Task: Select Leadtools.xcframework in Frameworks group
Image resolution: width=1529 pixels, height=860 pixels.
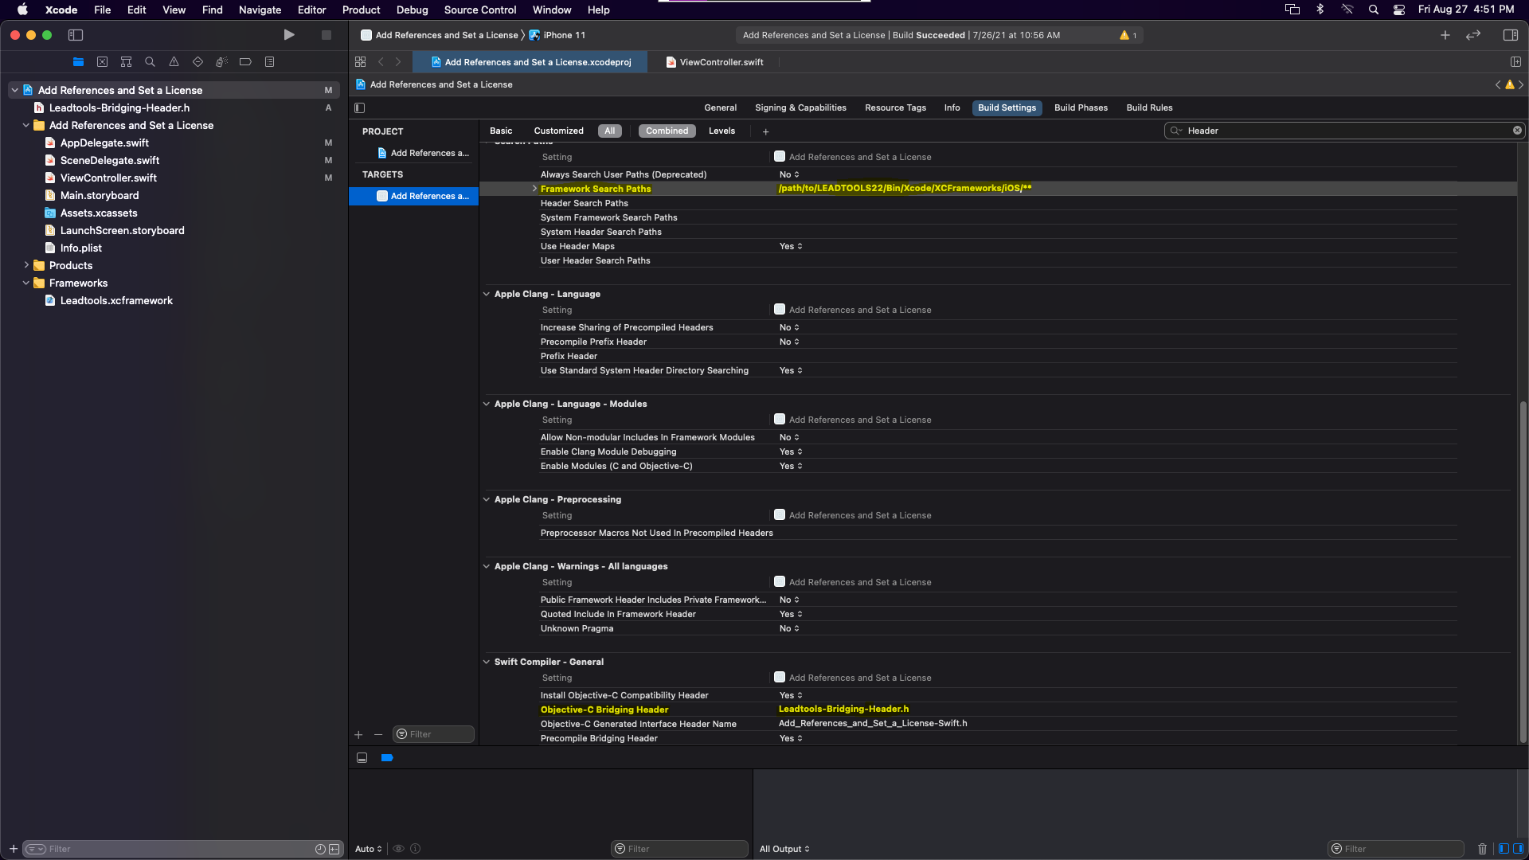Action: pos(115,300)
